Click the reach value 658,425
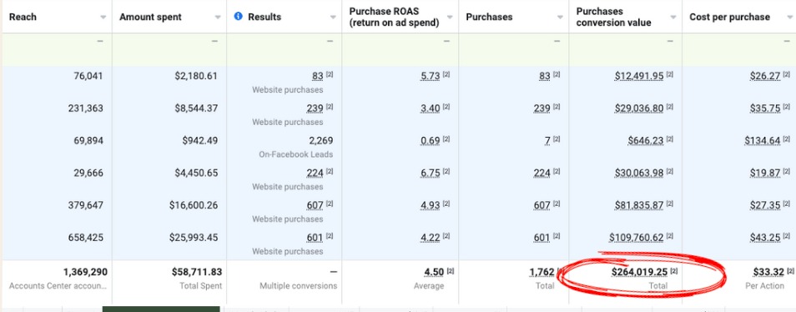This screenshot has width=796, height=312. click(x=86, y=238)
